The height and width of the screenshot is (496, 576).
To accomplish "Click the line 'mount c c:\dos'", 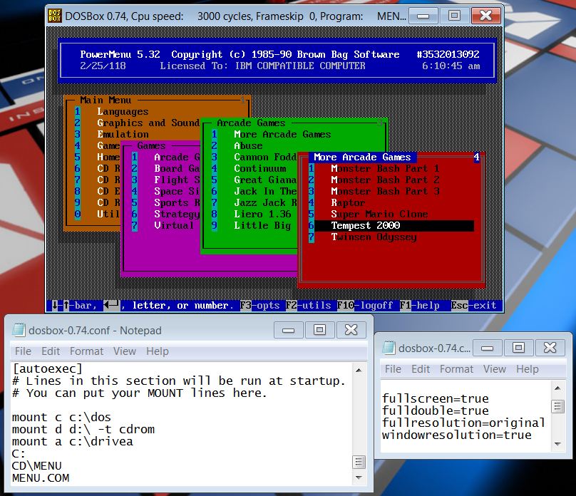I will coord(61,418).
